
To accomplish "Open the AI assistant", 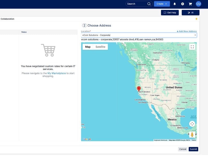I will pos(191,12).
